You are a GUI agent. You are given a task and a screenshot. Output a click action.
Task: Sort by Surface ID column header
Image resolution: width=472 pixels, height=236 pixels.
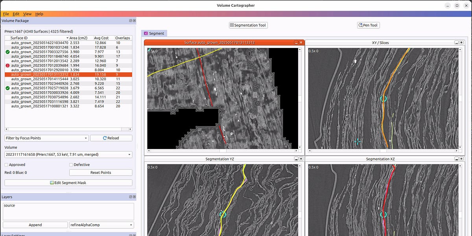pyautogui.click(x=40, y=38)
